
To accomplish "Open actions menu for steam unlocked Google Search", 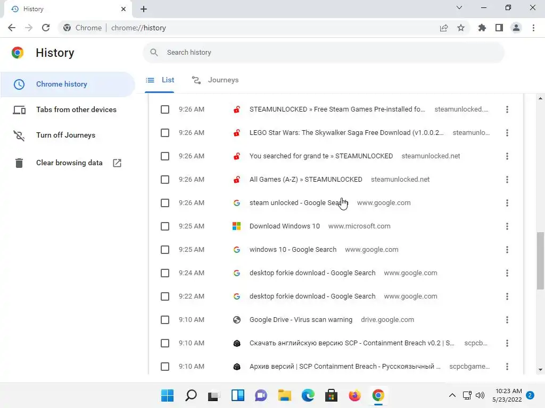I will pyautogui.click(x=507, y=203).
